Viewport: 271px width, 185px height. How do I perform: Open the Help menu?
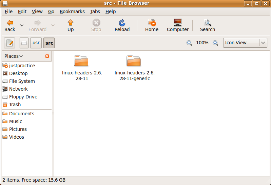click(111, 11)
